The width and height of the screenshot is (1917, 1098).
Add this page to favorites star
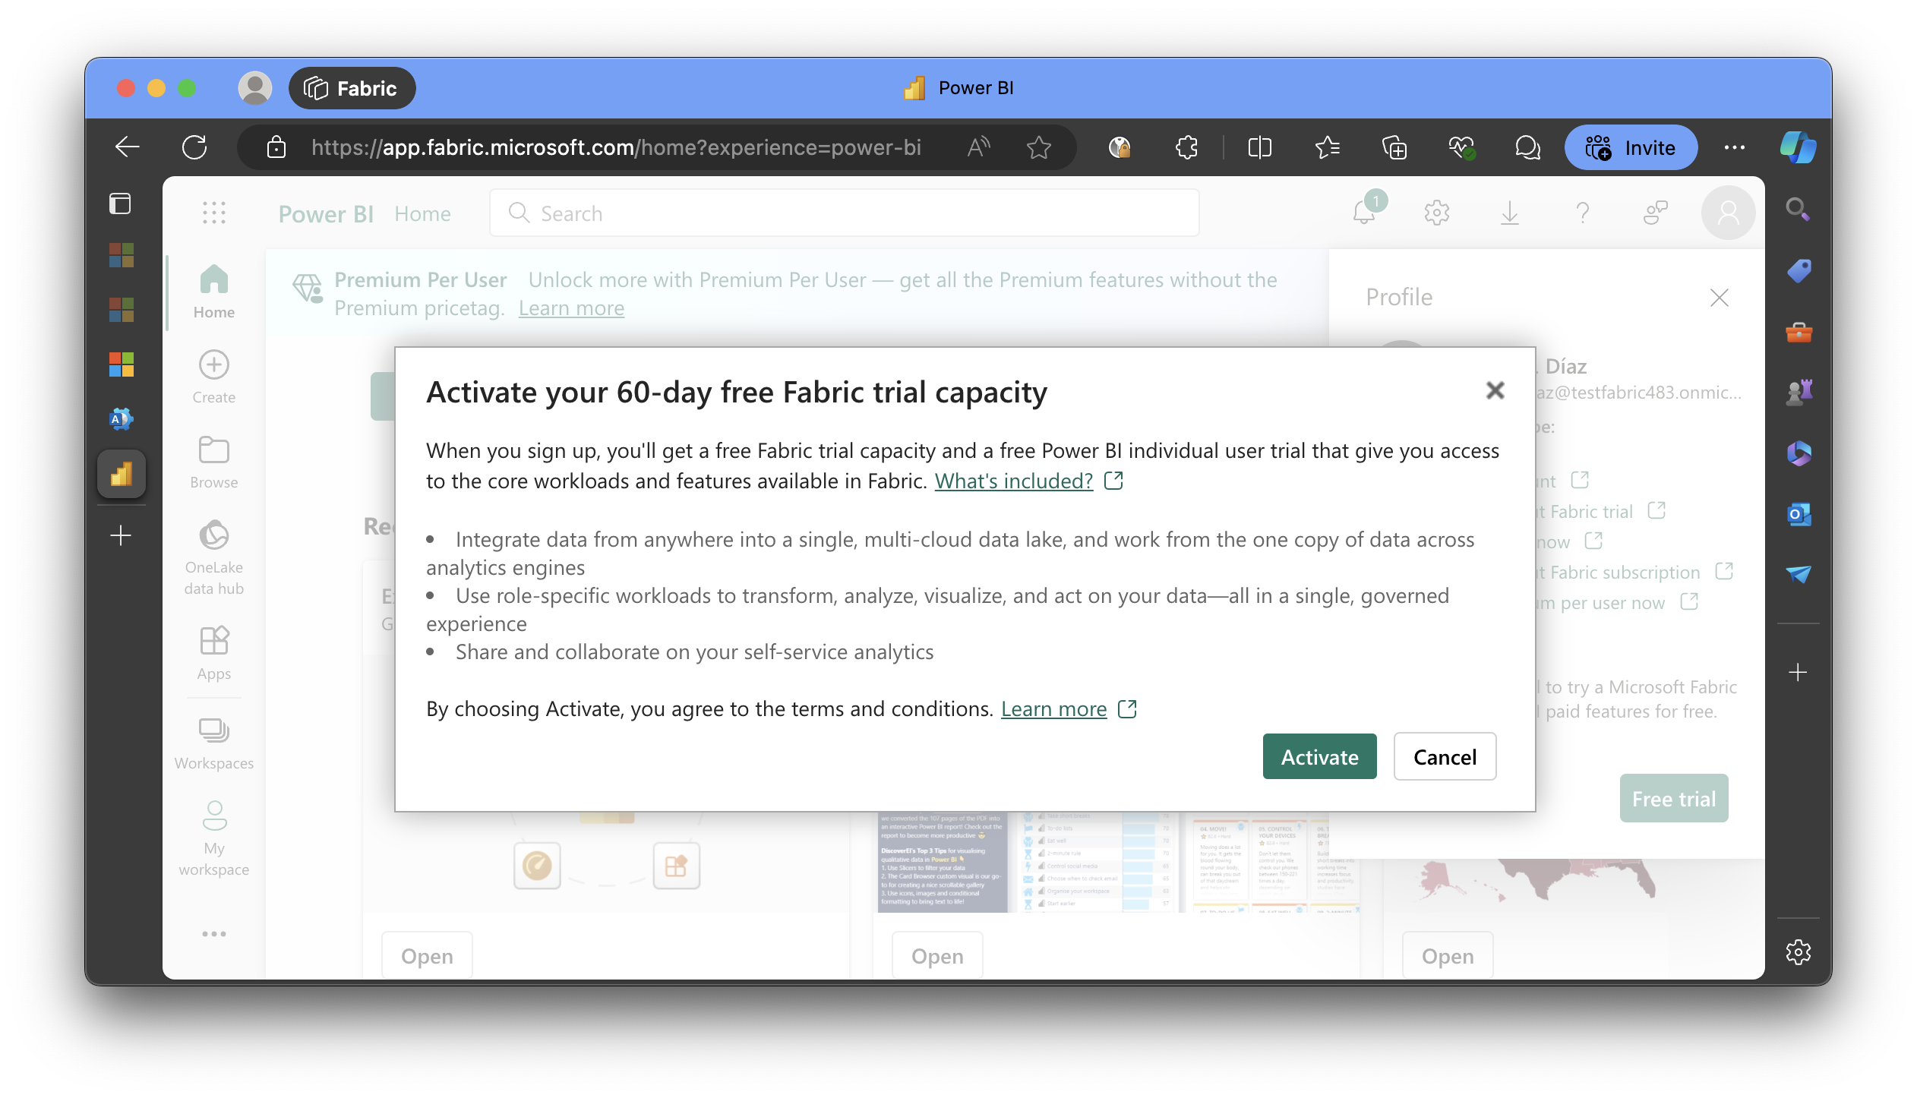point(1038,147)
